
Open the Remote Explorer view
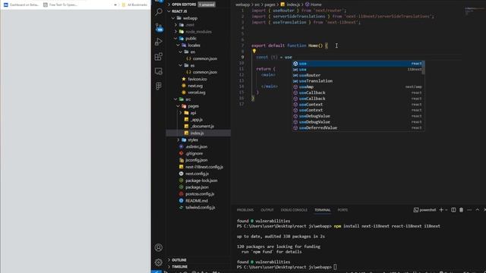pyautogui.click(x=159, y=71)
